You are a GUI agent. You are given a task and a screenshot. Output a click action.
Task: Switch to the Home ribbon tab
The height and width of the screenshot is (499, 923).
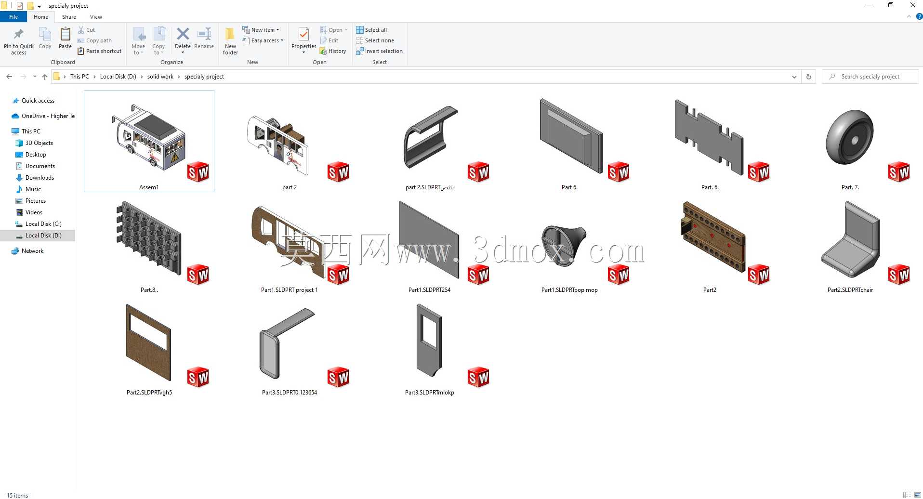tap(41, 17)
